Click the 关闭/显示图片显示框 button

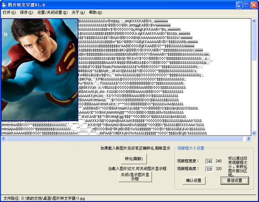135,177
